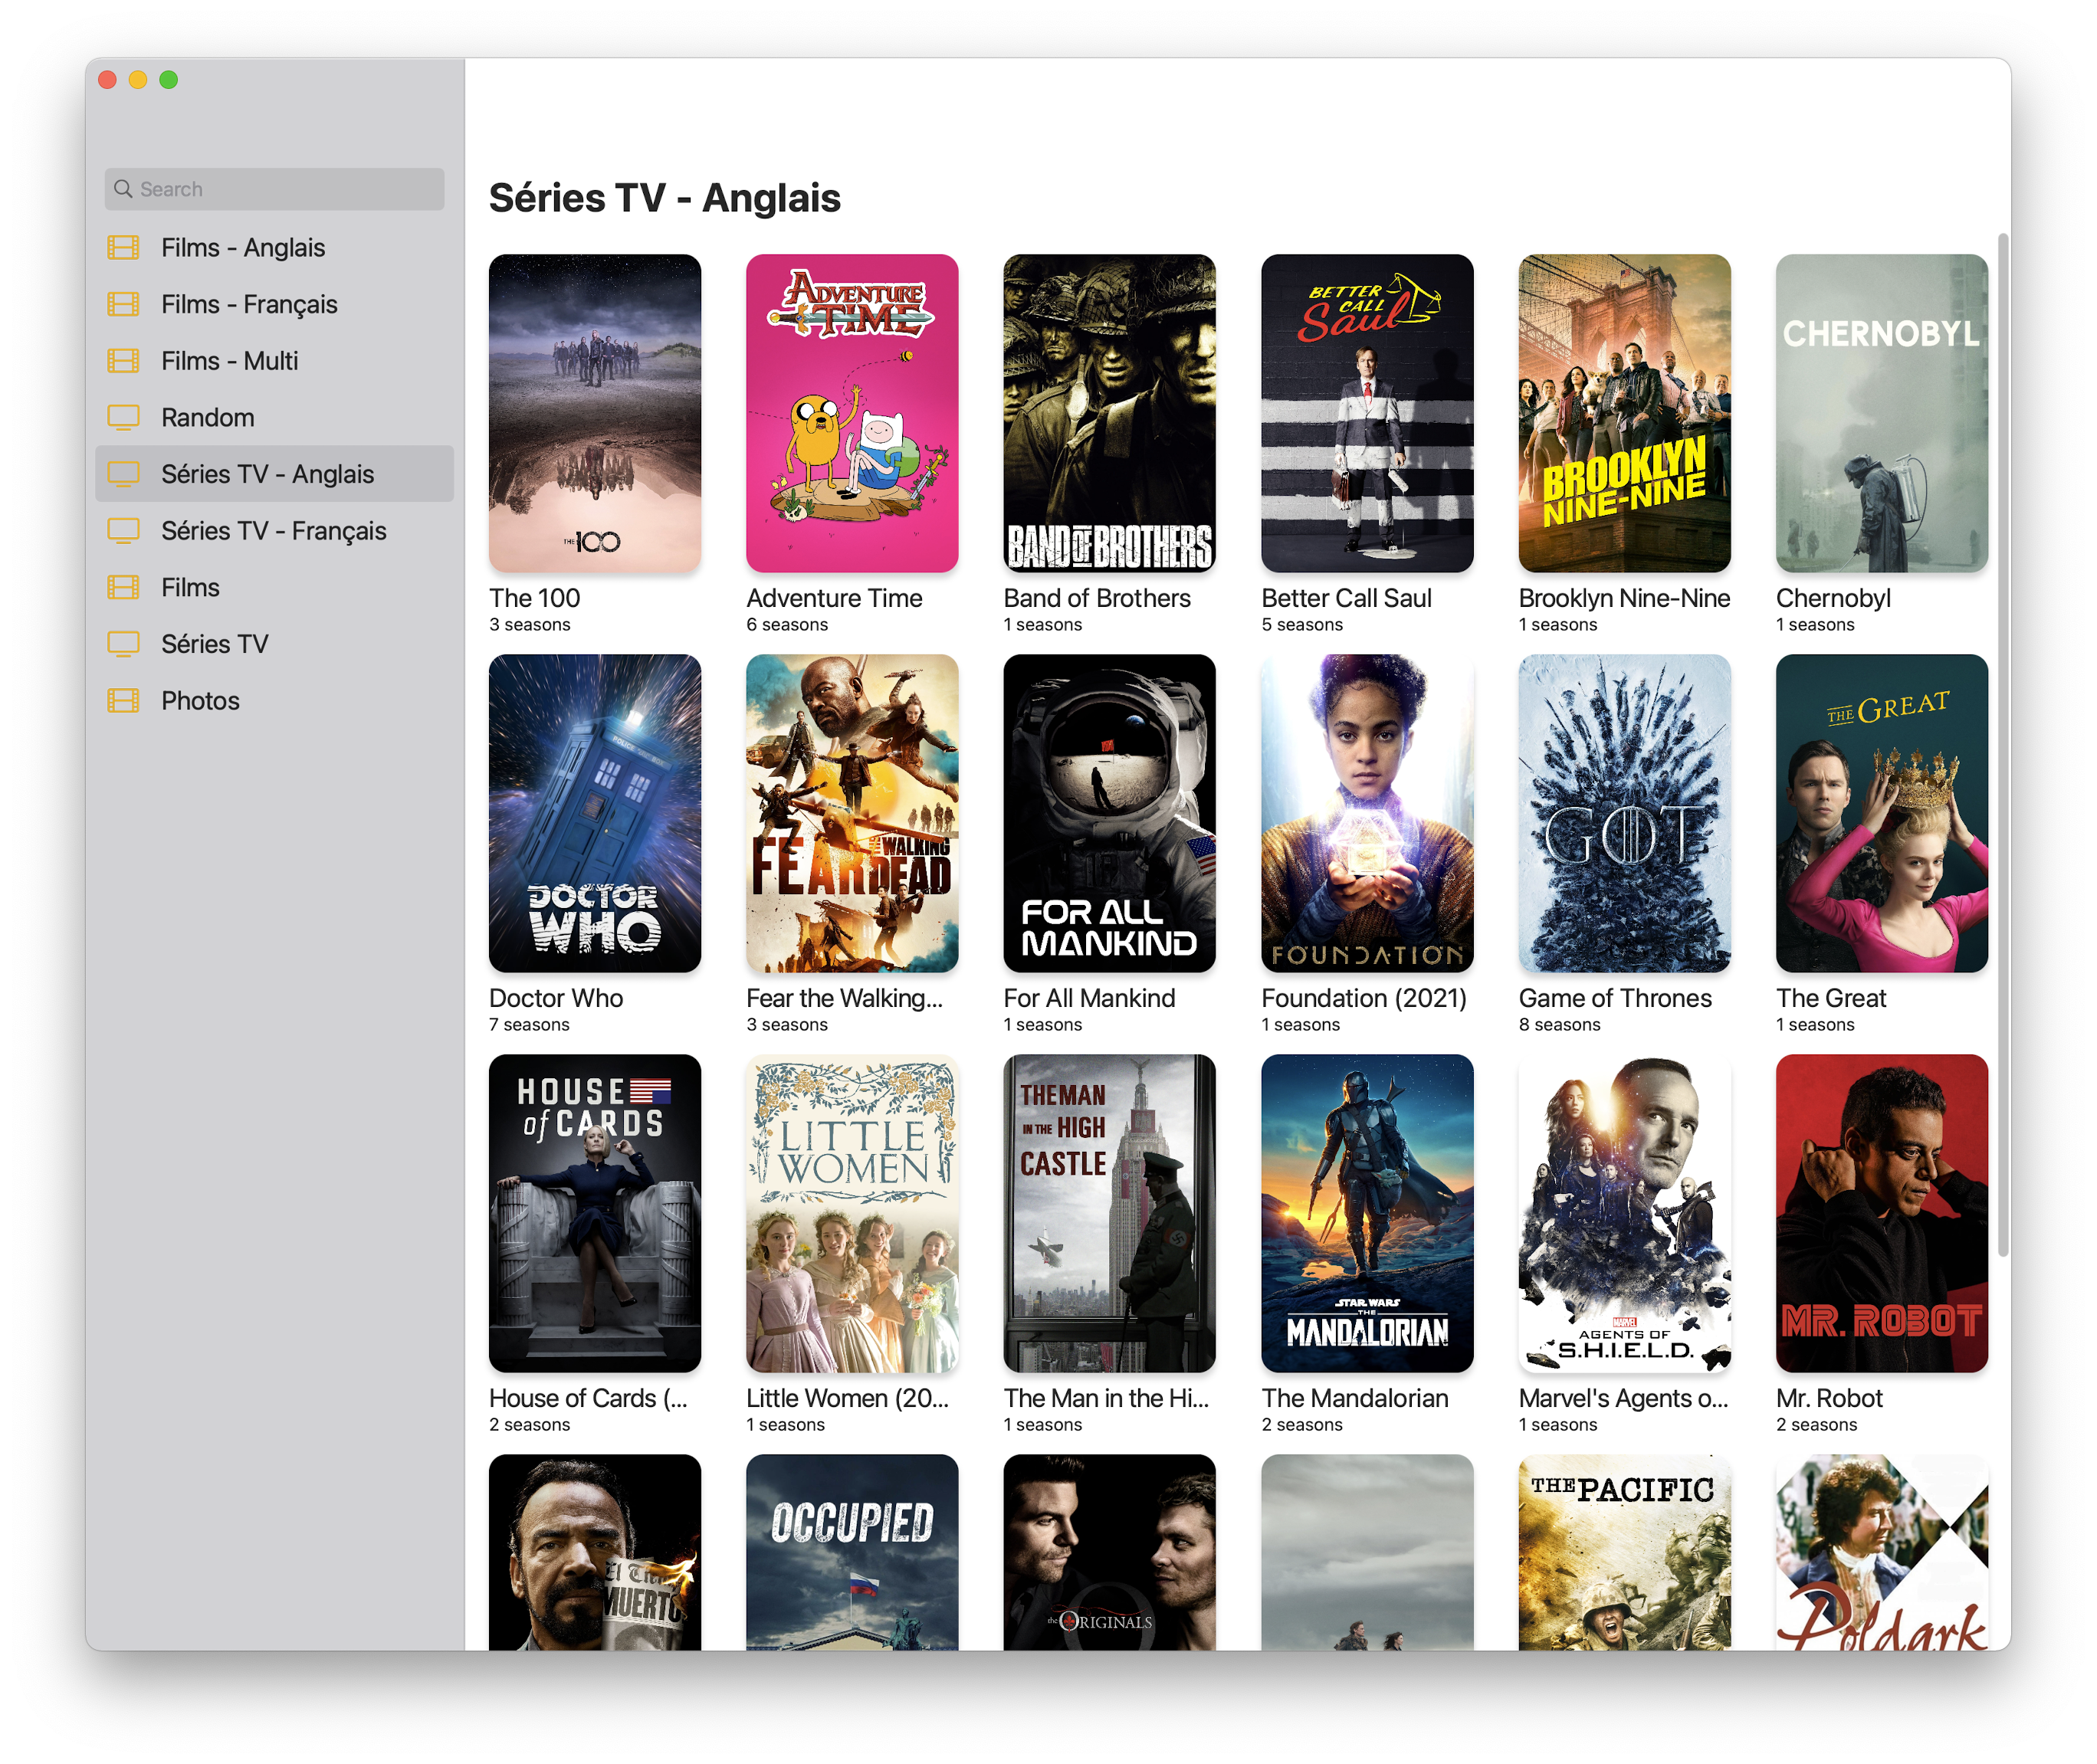Select the Game of Thrones poster

click(x=1623, y=813)
